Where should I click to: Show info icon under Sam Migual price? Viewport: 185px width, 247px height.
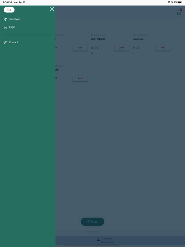click(92, 53)
